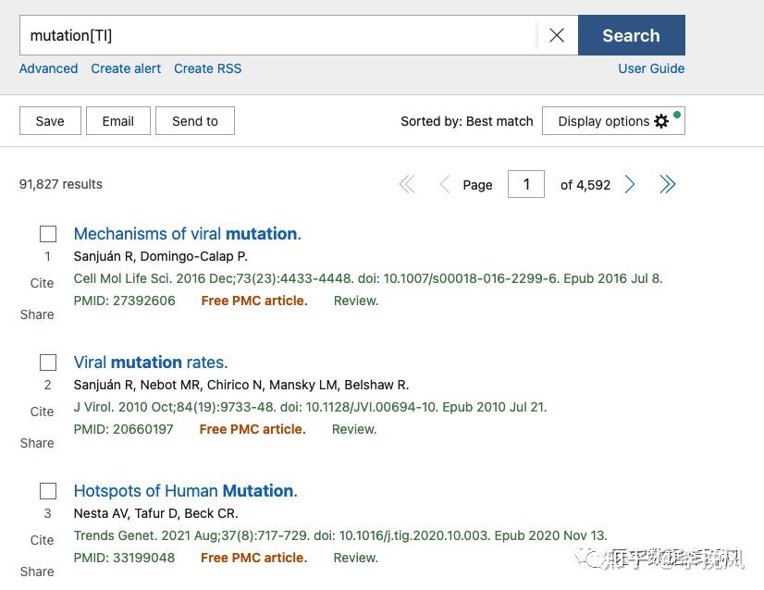Open the 'Send to' dropdown

[x=194, y=120]
